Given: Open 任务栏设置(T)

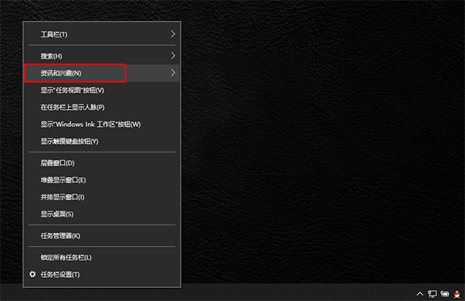Looking at the screenshot, I should coord(102,275).
